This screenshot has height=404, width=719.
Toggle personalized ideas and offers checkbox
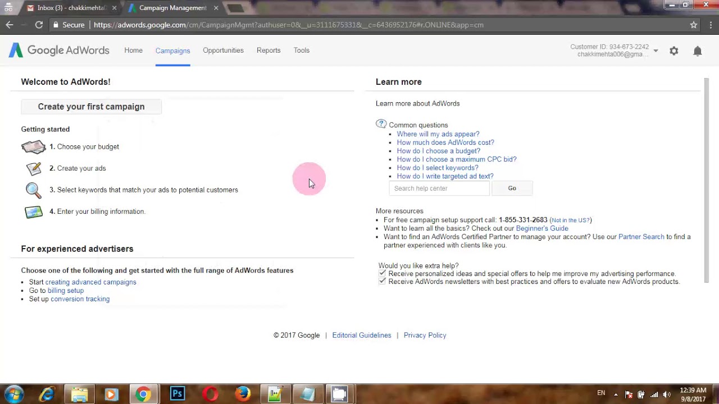(383, 273)
